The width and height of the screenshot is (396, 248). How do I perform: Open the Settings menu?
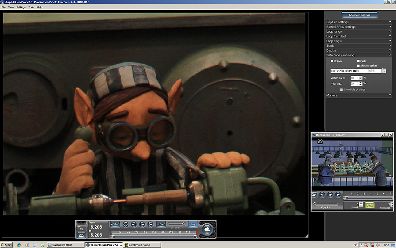tap(21, 7)
